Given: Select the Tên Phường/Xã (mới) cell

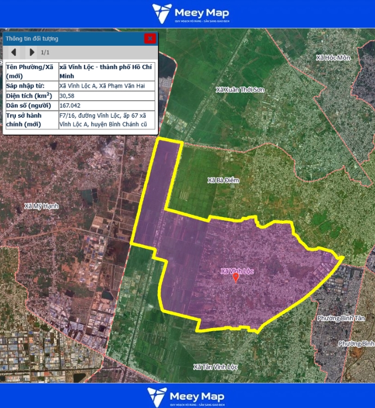Looking at the screenshot, I should (x=30, y=71).
